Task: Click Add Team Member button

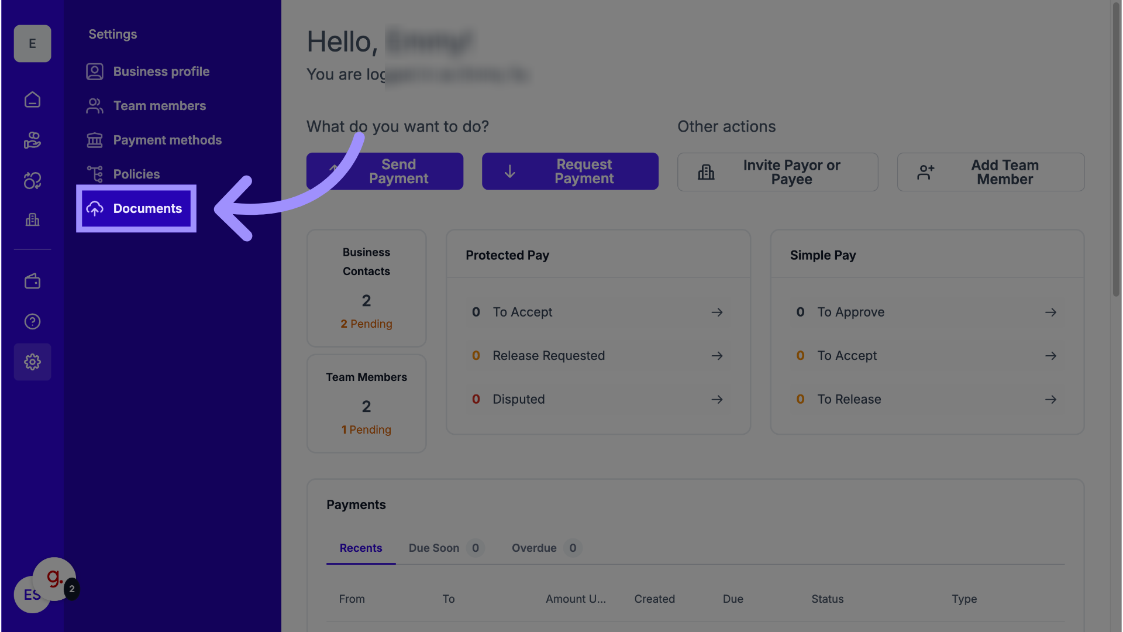Action: [990, 172]
